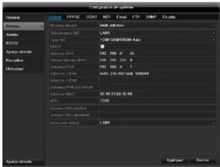The image size is (220, 167).
Task: Click the Appliquer button
Action: [174, 160]
